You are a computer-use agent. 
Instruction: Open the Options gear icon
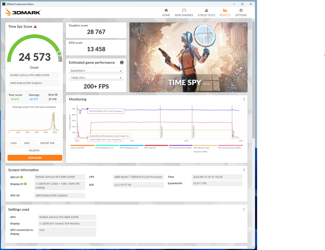pos(241,10)
